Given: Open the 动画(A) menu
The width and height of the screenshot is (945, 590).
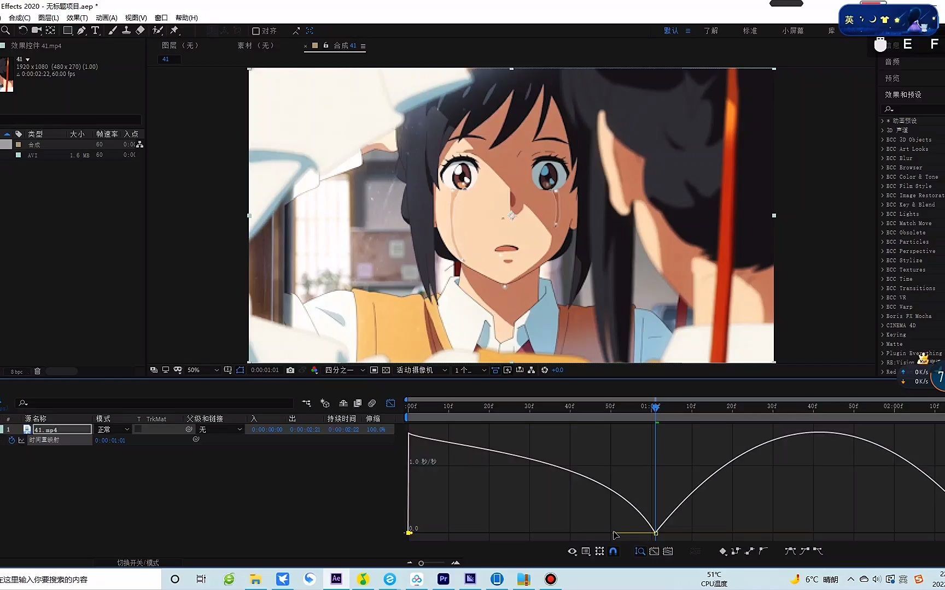Looking at the screenshot, I should pos(106,18).
